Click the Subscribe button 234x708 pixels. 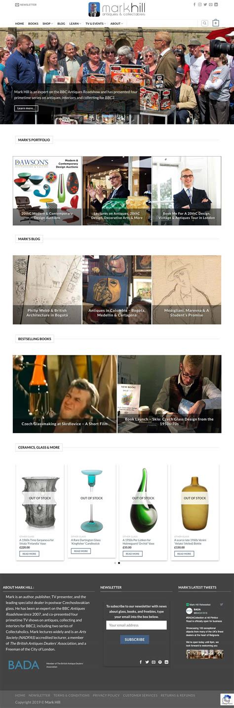(134, 639)
